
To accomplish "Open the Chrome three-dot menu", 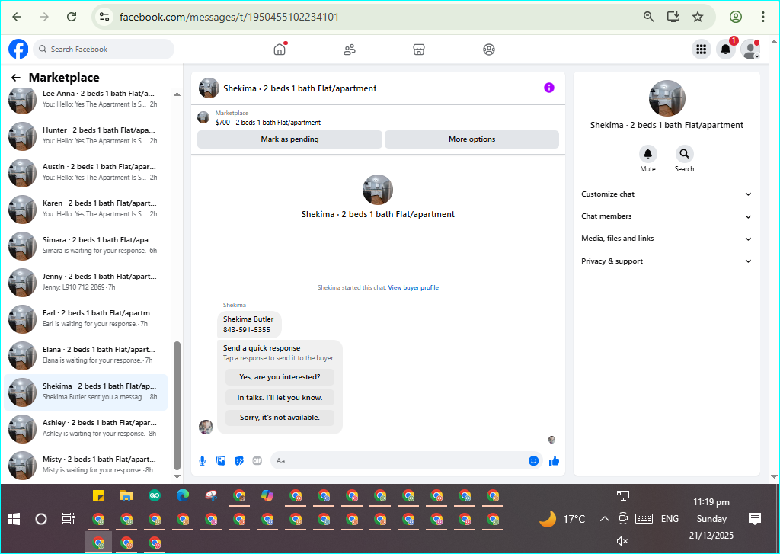I will tap(763, 17).
